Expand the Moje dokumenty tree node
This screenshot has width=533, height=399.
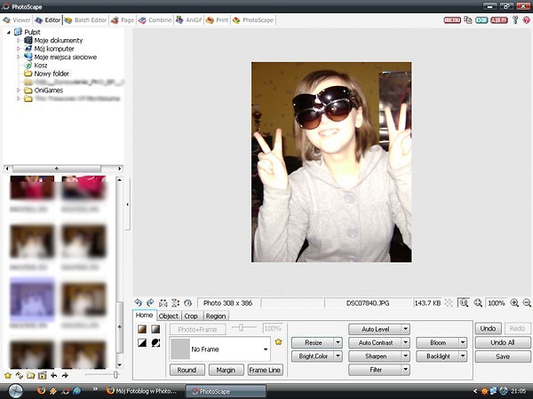tap(19, 40)
